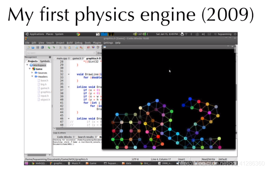The height and width of the screenshot is (170, 268).
Task: Click the second debugger step icon
Action: coord(93,47)
